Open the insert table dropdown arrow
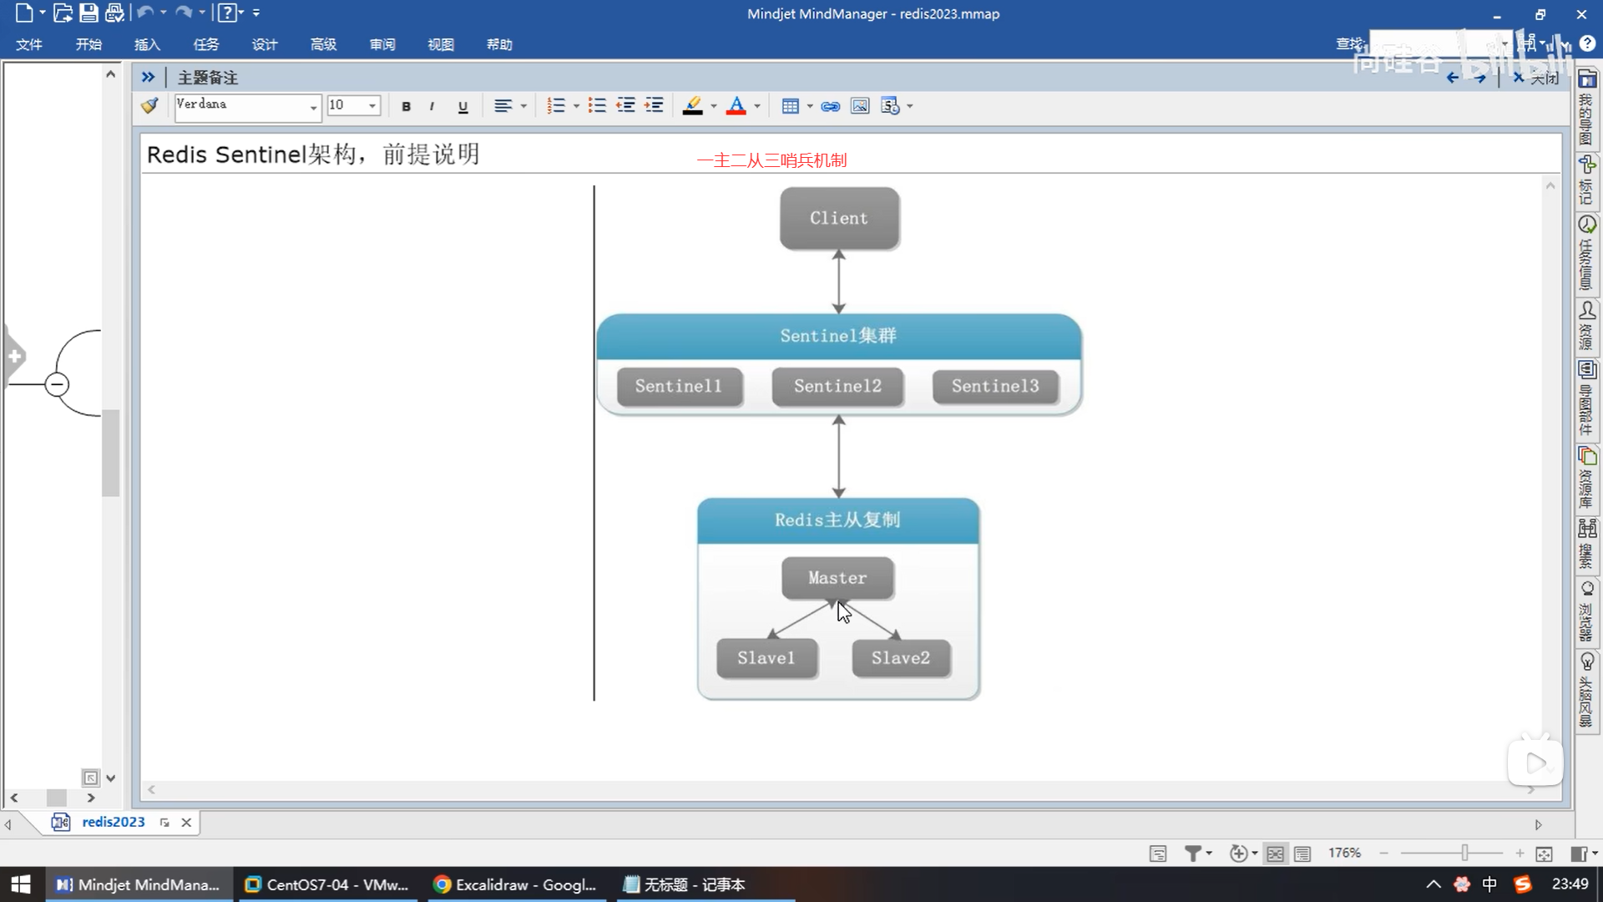 810,106
